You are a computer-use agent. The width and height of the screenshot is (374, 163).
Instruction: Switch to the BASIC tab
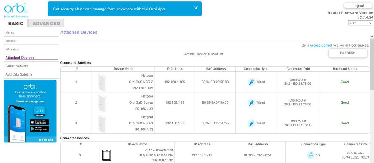(16, 23)
